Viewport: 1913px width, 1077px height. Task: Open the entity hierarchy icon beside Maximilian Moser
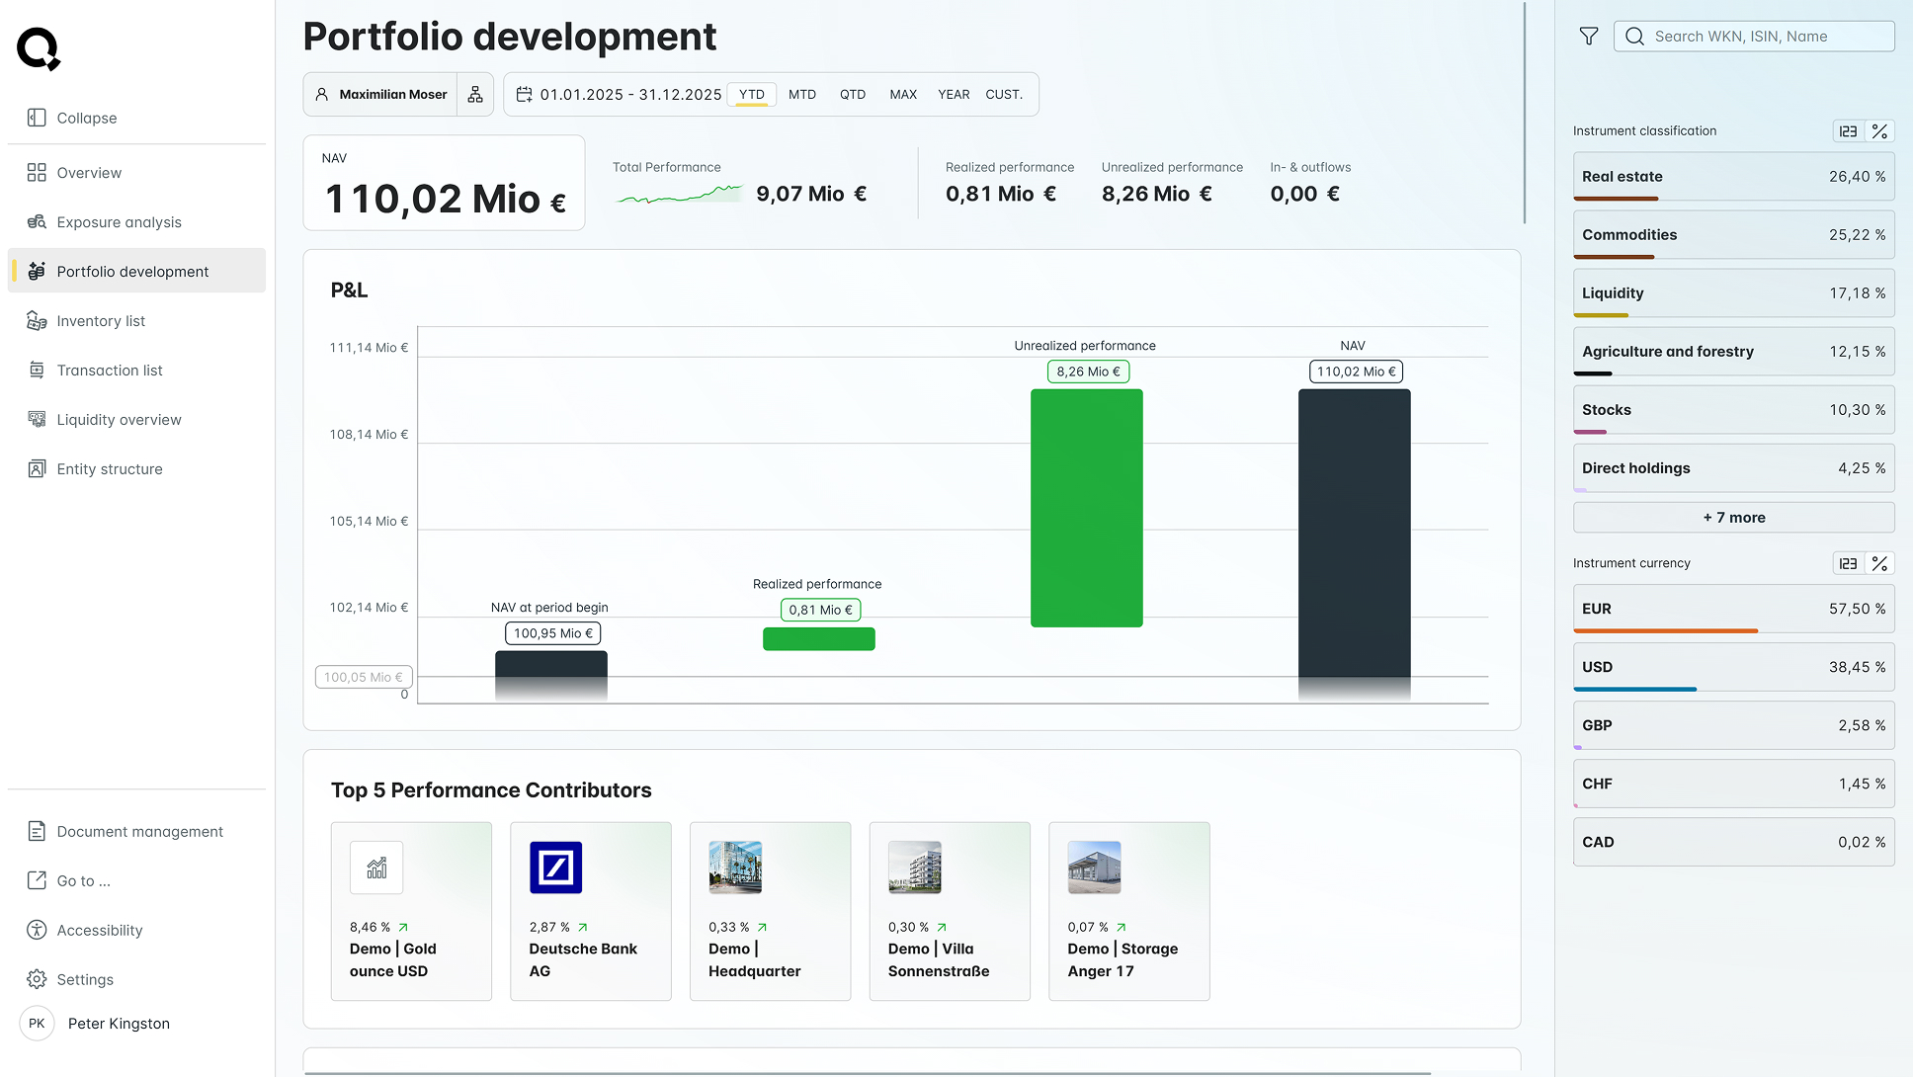475,95
